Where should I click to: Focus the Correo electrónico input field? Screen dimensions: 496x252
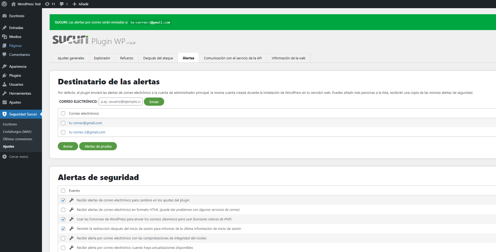(121, 101)
